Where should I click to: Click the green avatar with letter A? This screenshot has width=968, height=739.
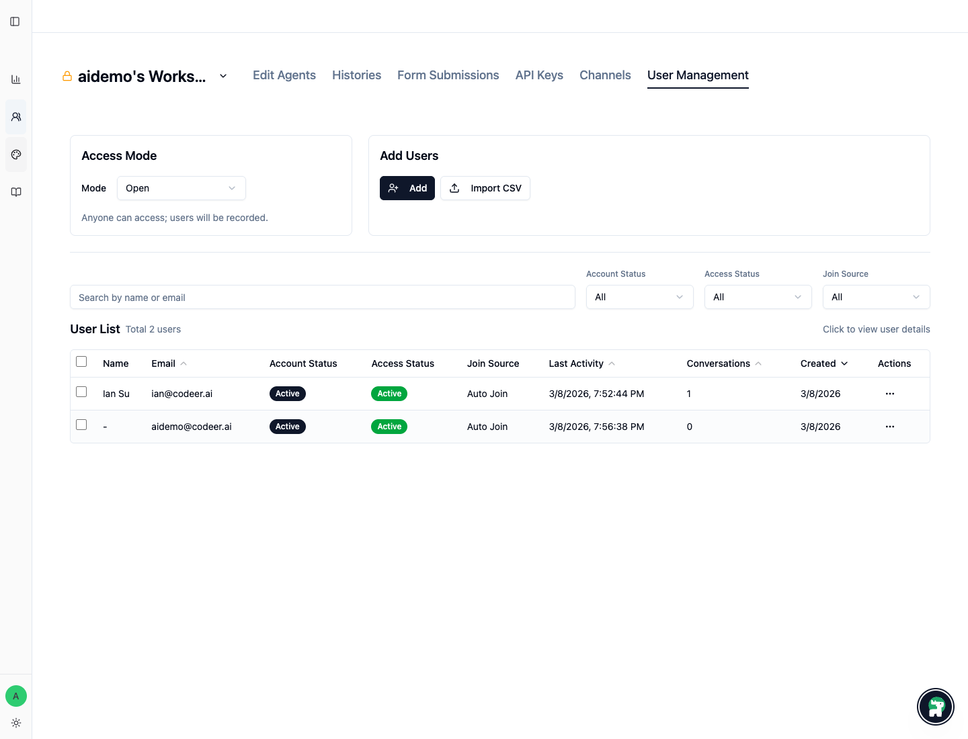[15, 696]
